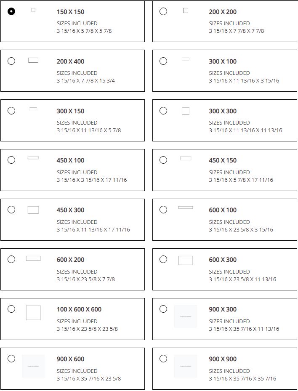Screen dimensions: 298x391
Task: Choose the 200 X 400 size option
Action: click(x=11, y=61)
